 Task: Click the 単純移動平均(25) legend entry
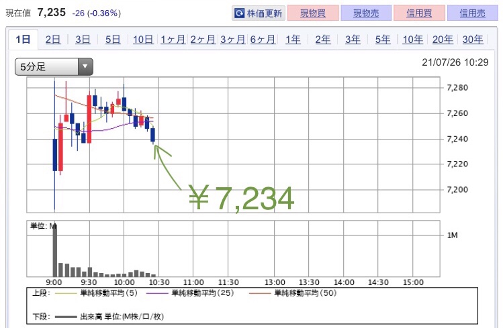(190, 292)
